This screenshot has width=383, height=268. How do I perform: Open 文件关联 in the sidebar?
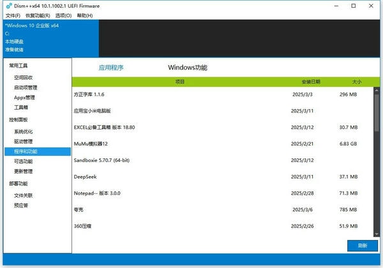click(23, 195)
